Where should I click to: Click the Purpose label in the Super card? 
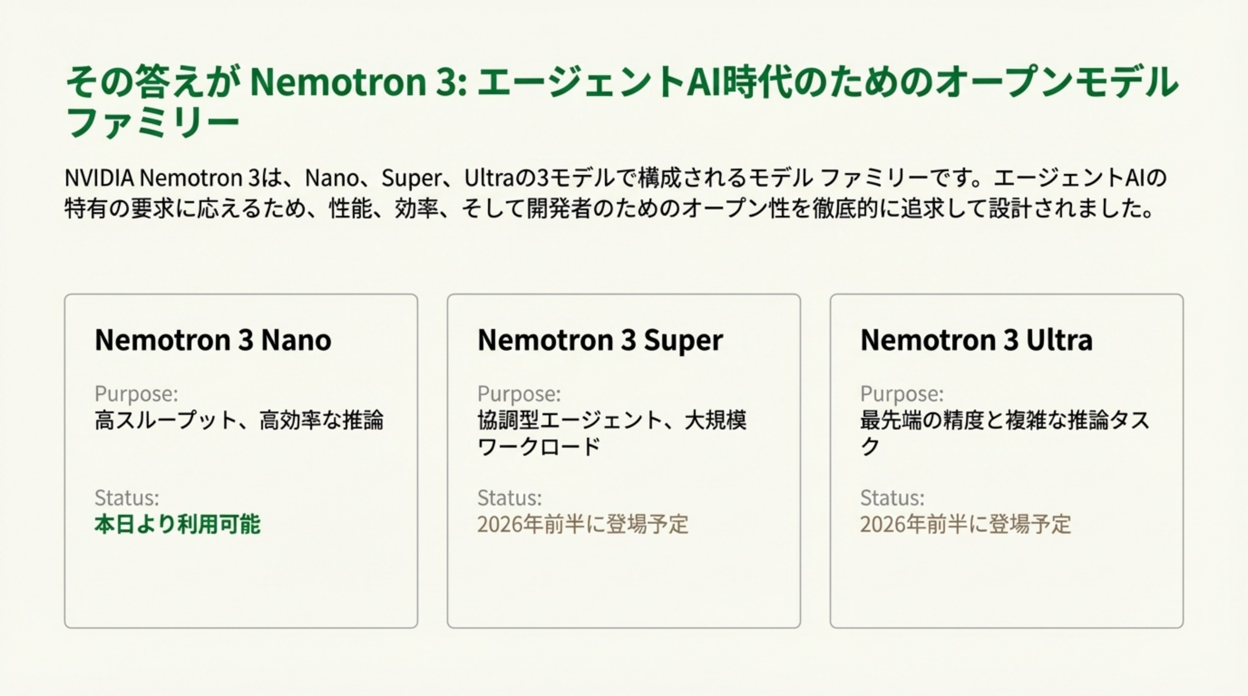pyautogui.click(x=519, y=393)
